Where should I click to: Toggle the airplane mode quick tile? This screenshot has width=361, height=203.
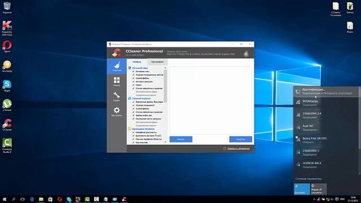(x=319, y=189)
